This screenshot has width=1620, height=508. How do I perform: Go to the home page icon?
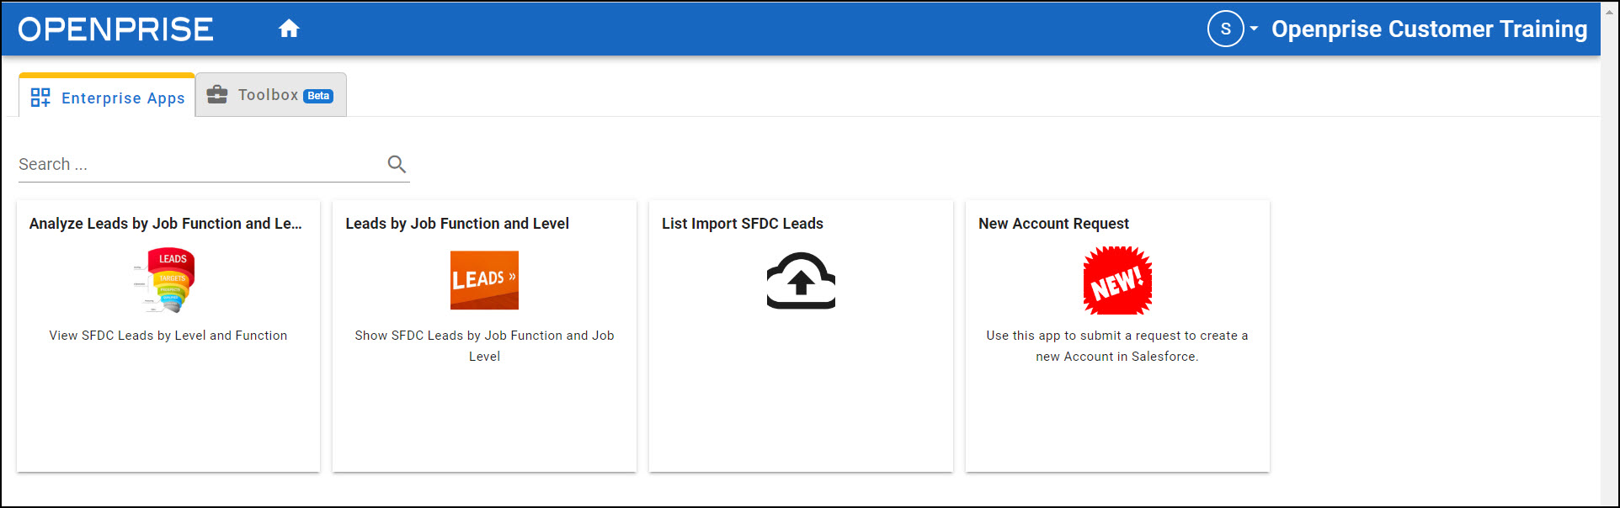coord(289,29)
